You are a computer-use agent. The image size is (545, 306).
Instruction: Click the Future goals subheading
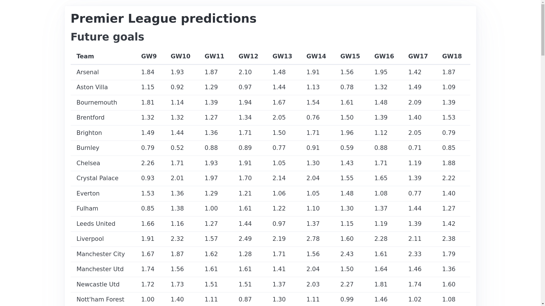107,37
